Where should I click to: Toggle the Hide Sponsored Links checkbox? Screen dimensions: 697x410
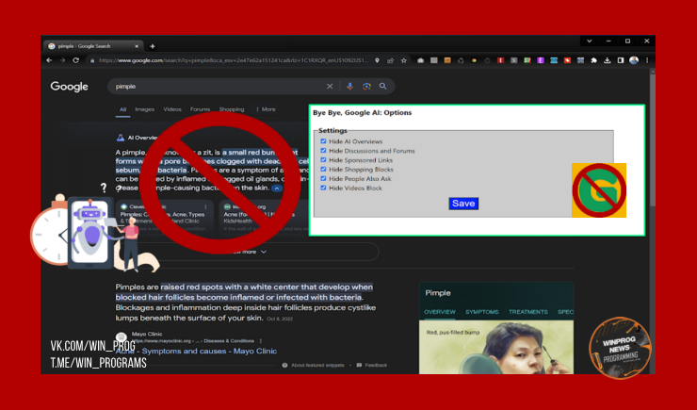coord(323,160)
